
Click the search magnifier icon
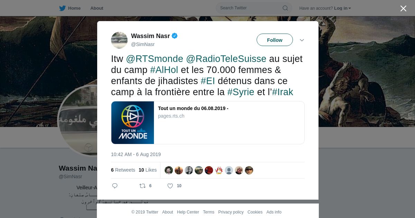point(285,8)
